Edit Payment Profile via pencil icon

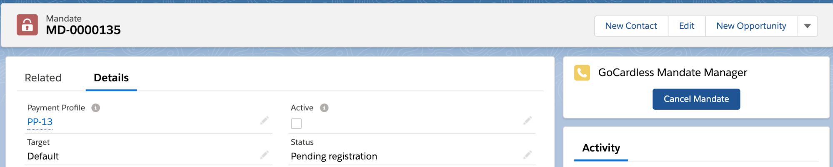pos(265,121)
